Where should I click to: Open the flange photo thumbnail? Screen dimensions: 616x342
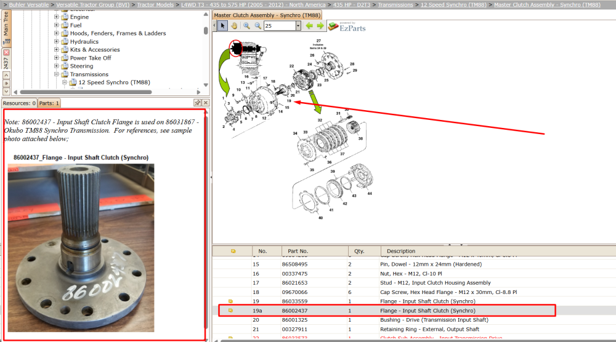pyautogui.click(x=81, y=248)
